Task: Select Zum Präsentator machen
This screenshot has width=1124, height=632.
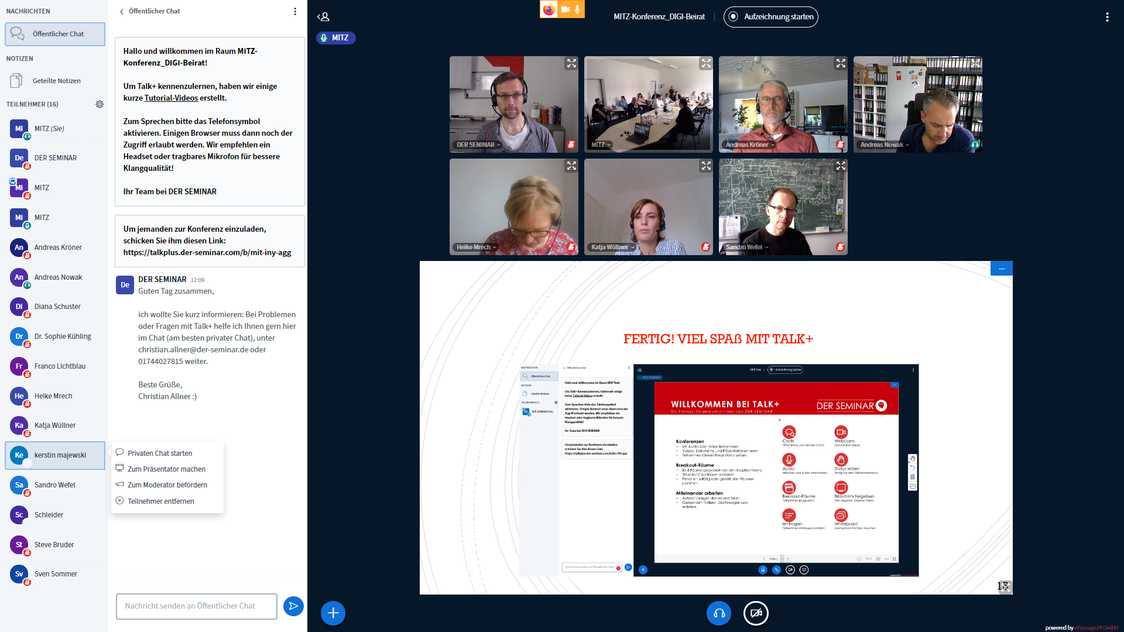Action: click(167, 469)
